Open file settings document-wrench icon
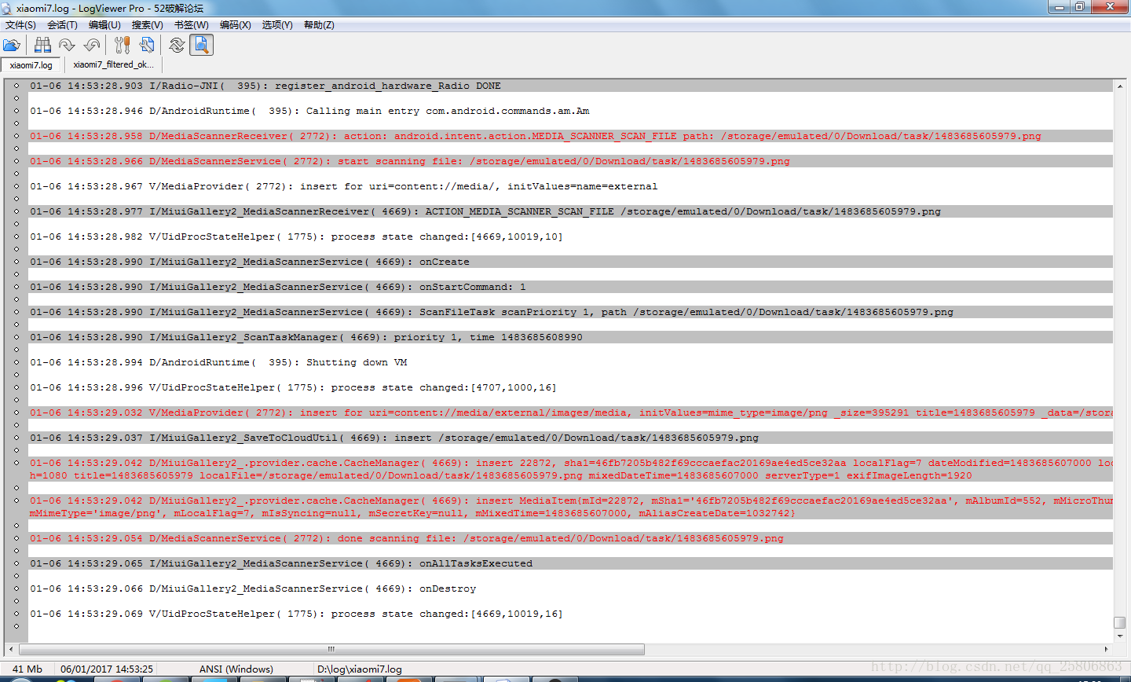Image resolution: width=1131 pixels, height=682 pixels. pyautogui.click(x=147, y=46)
